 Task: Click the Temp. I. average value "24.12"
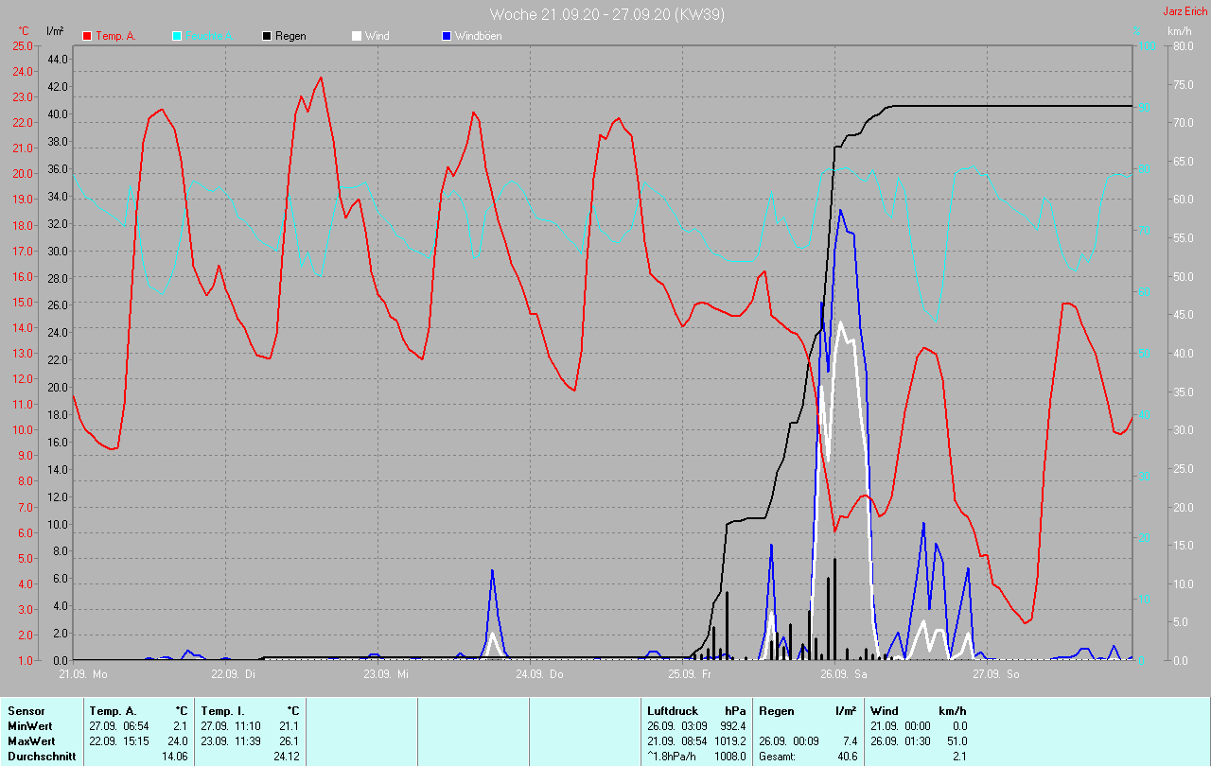286,757
